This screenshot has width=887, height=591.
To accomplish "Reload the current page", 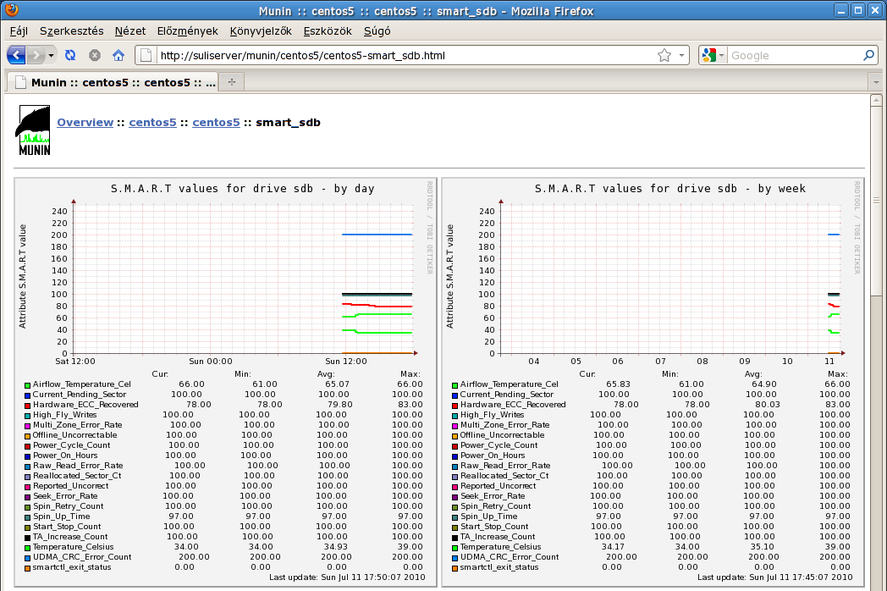I will 70,55.
